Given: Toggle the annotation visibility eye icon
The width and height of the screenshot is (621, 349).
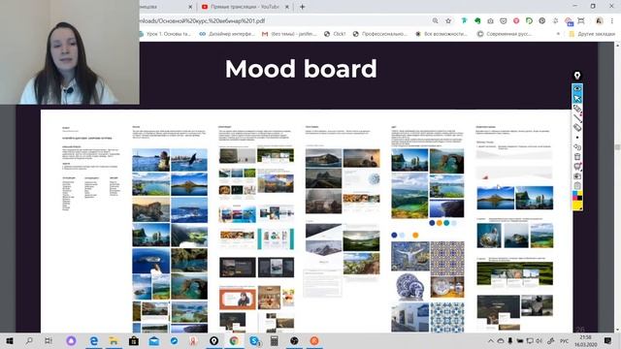Looking at the screenshot, I should pos(577,88).
